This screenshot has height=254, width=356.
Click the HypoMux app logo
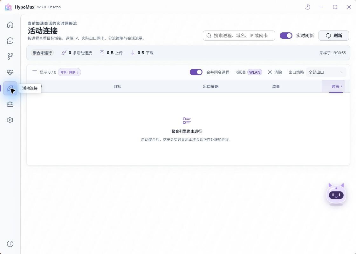[x=8, y=7]
